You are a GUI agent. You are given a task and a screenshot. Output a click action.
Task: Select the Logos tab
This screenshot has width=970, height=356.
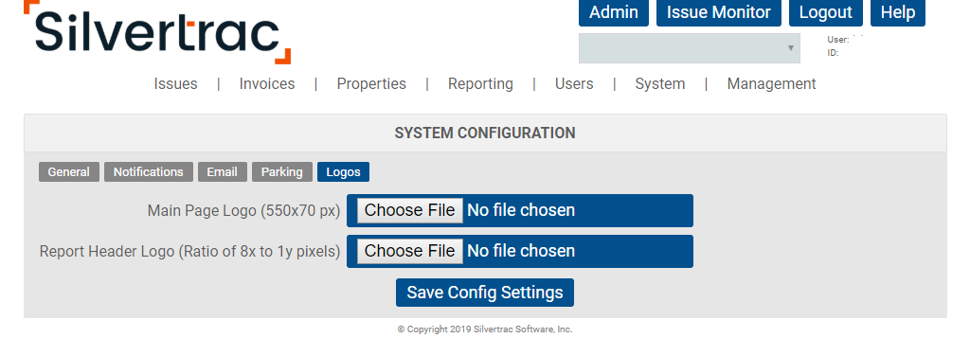343,171
